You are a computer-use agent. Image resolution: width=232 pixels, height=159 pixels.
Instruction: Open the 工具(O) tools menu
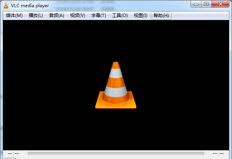pos(120,16)
